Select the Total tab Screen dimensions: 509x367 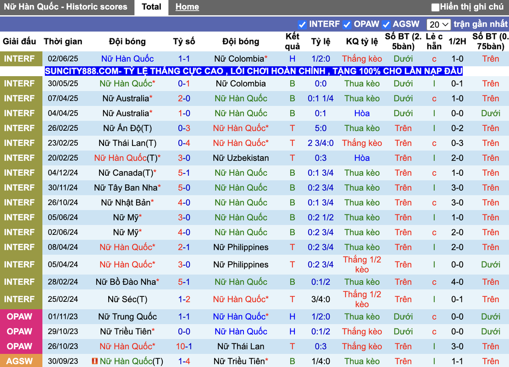(x=151, y=7)
